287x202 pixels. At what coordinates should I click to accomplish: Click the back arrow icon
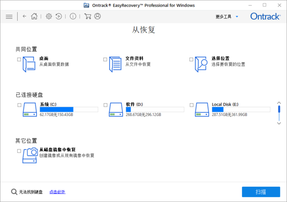[24, 16]
